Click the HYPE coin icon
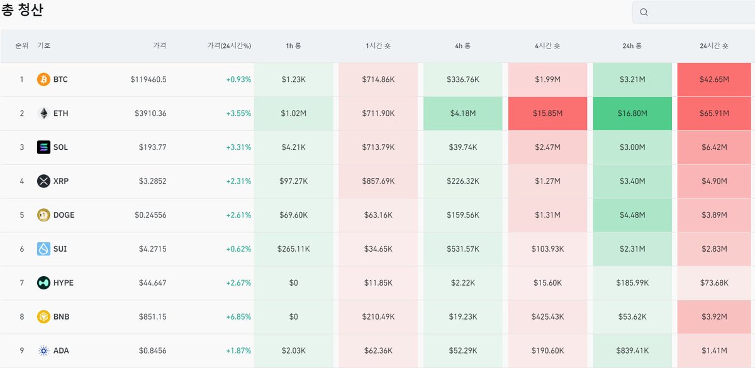The image size is (755, 368). (x=43, y=282)
